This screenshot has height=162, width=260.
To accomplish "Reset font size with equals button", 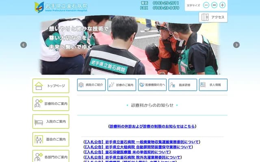I will (x=214, y=5).
